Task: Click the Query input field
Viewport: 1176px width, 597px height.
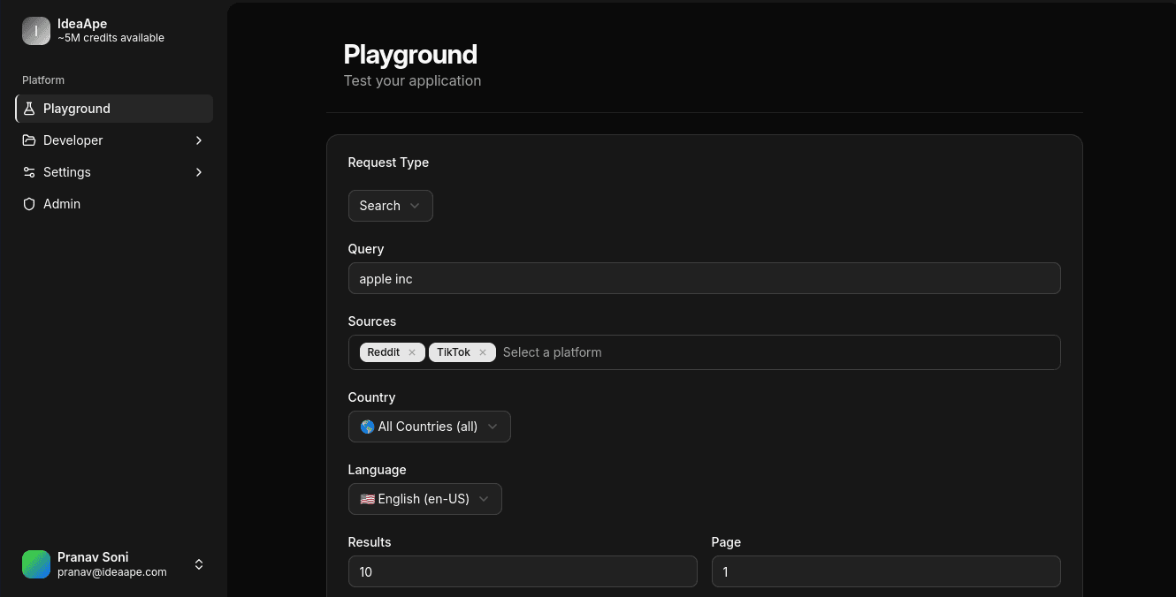Action: [x=704, y=278]
